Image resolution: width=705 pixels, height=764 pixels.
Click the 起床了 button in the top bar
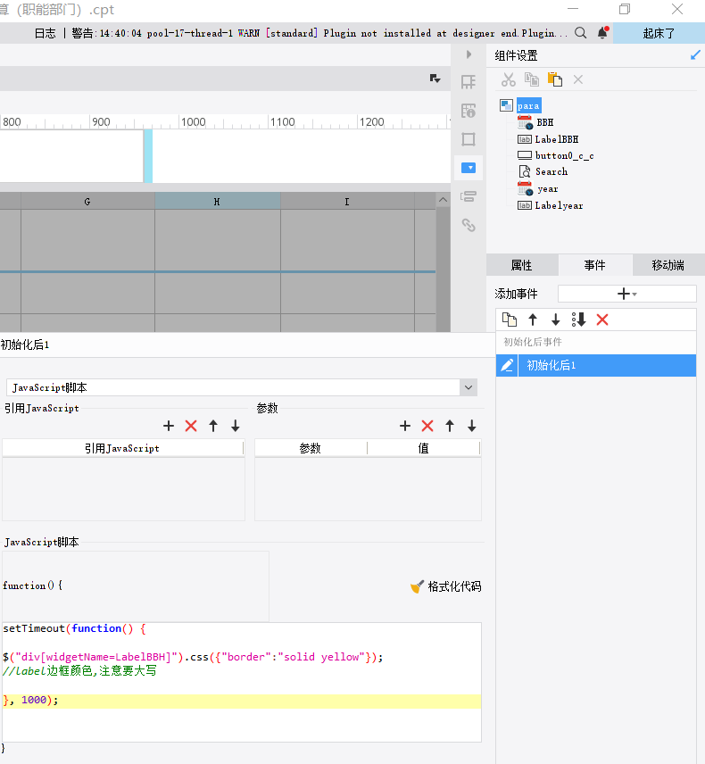coord(659,33)
